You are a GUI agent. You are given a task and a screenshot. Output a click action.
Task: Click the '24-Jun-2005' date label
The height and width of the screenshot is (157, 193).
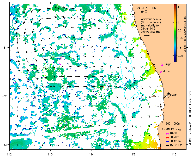pyautogui.click(x=147, y=8)
